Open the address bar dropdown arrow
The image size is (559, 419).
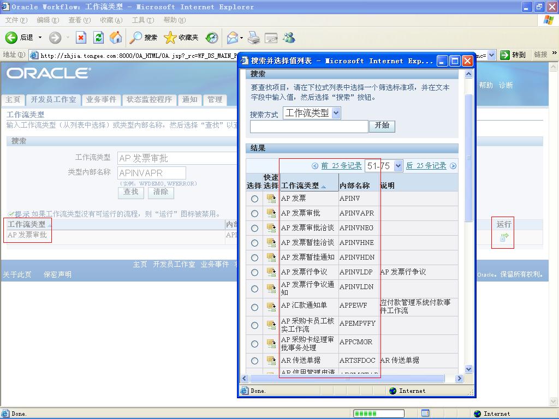tap(492, 55)
